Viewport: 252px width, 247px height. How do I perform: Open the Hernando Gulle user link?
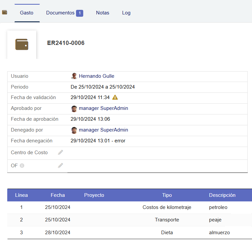click(x=96, y=76)
